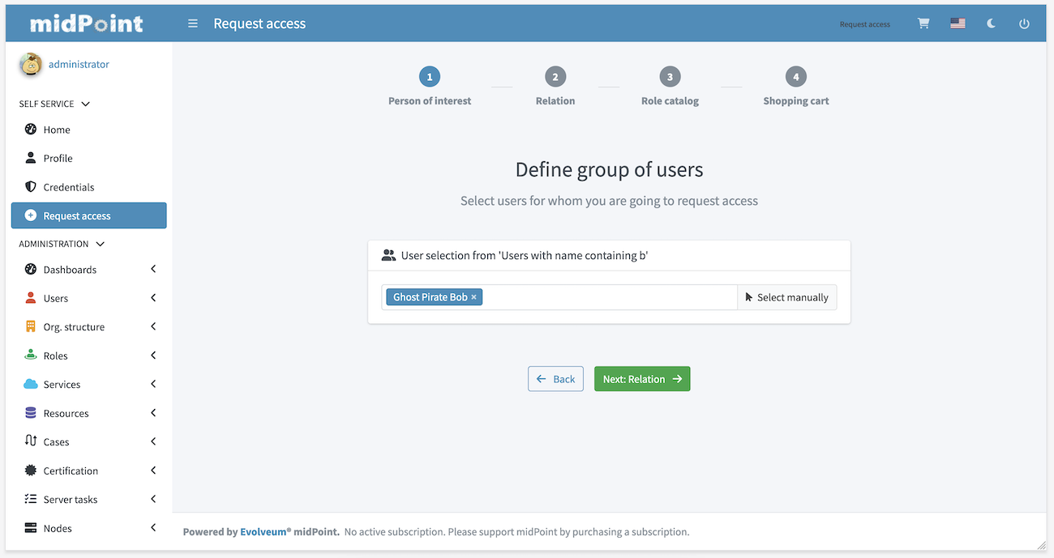Image resolution: width=1054 pixels, height=558 pixels.
Task: Toggle dark mode with moon icon
Action: coord(991,23)
